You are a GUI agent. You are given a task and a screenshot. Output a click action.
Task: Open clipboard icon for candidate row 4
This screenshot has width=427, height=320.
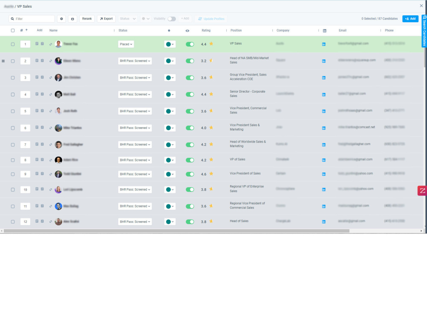42,94
